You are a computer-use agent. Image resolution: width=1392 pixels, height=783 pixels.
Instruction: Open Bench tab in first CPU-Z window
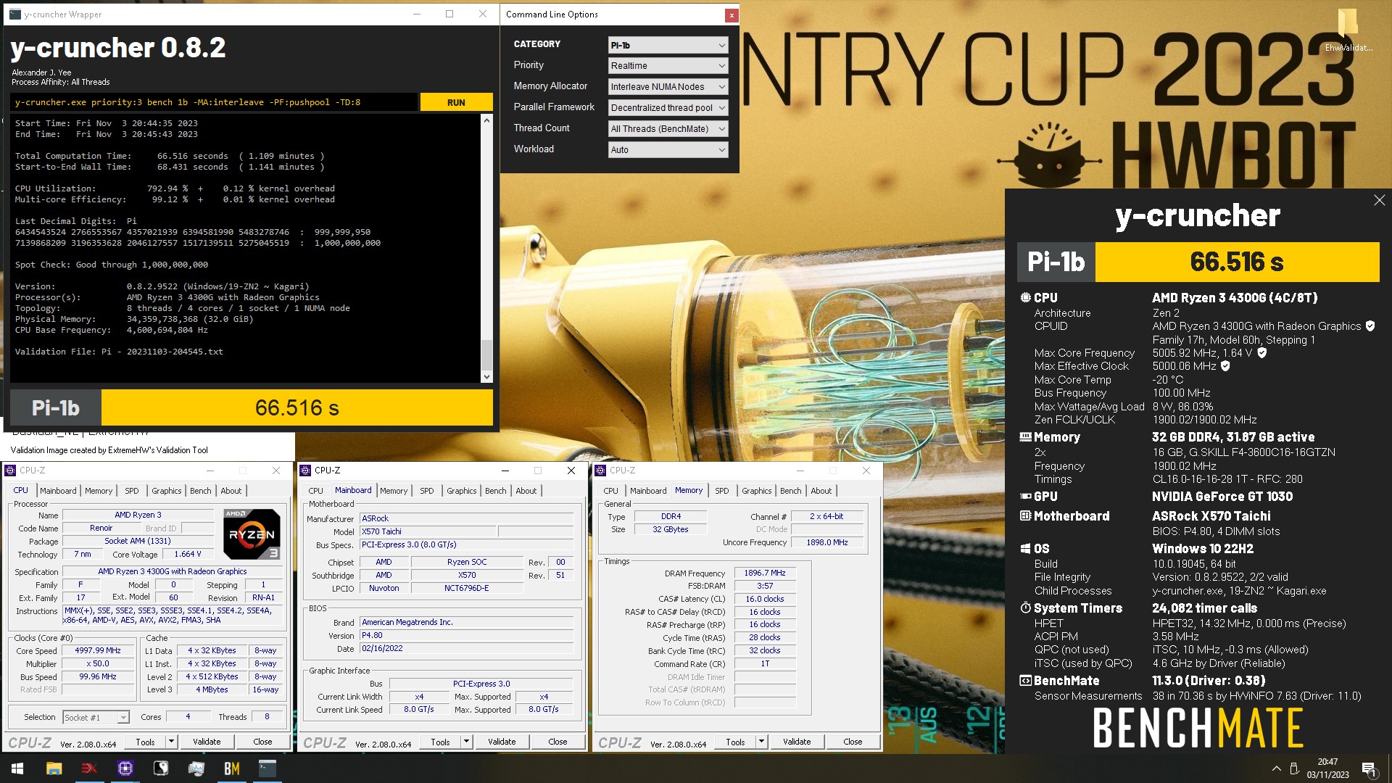point(201,491)
